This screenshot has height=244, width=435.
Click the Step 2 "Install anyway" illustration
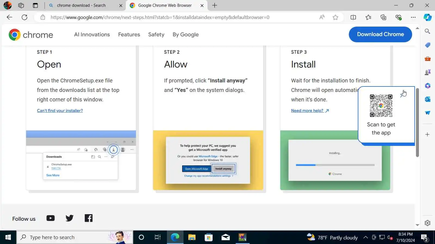pyautogui.click(x=208, y=160)
